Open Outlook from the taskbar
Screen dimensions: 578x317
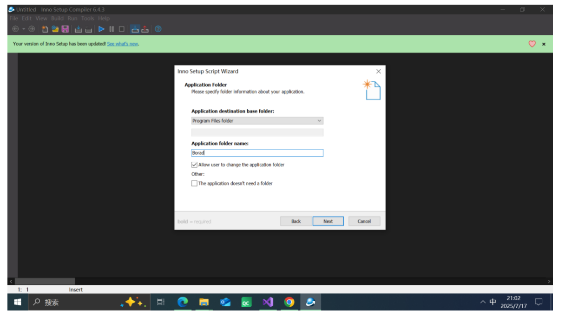pyautogui.click(x=225, y=302)
